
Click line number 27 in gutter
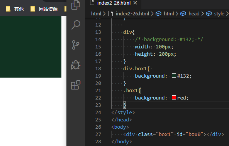point(98,134)
